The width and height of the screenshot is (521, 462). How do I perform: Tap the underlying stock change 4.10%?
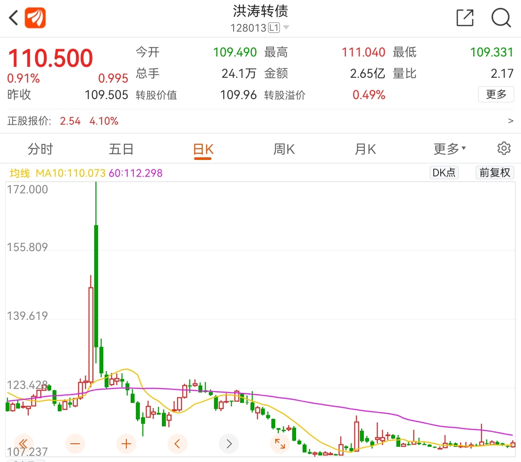pos(104,121)
